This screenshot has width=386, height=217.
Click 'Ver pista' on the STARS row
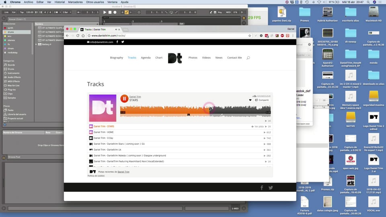[257, 127]
